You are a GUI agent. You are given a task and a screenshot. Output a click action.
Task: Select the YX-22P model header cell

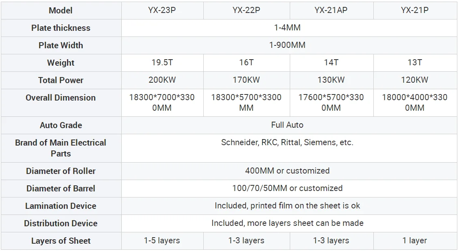[246, 11]
